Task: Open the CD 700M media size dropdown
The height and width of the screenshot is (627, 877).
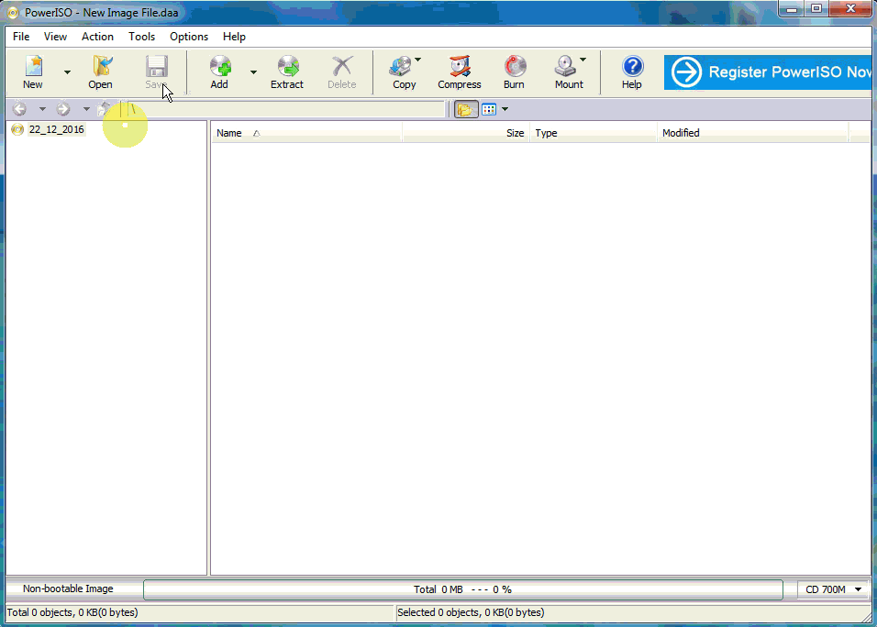Action: coord(833,589)
